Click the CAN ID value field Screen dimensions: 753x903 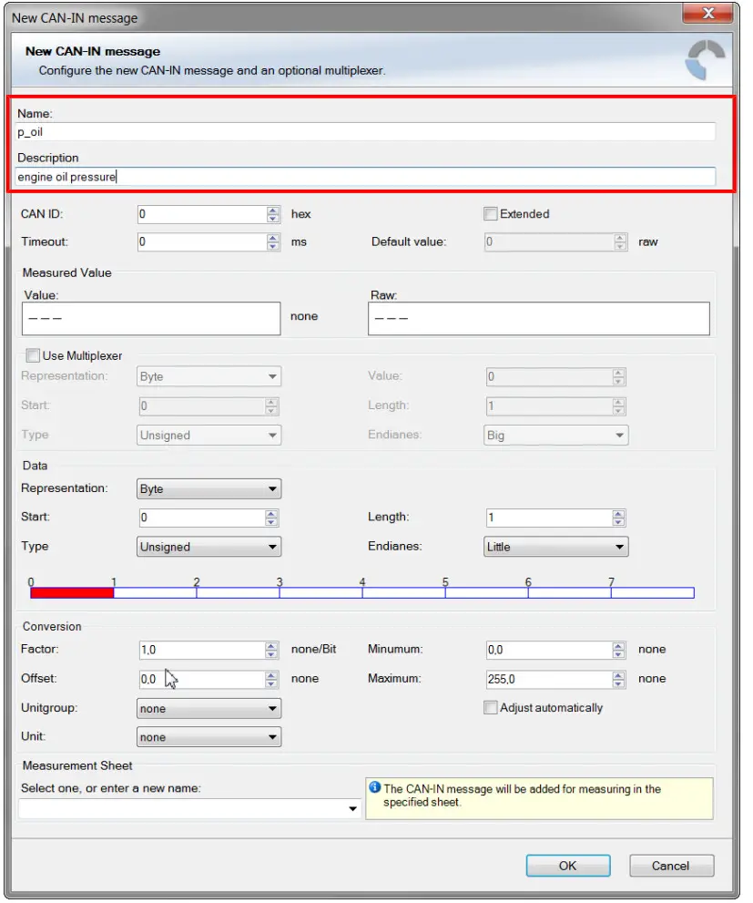click(202, 214)
